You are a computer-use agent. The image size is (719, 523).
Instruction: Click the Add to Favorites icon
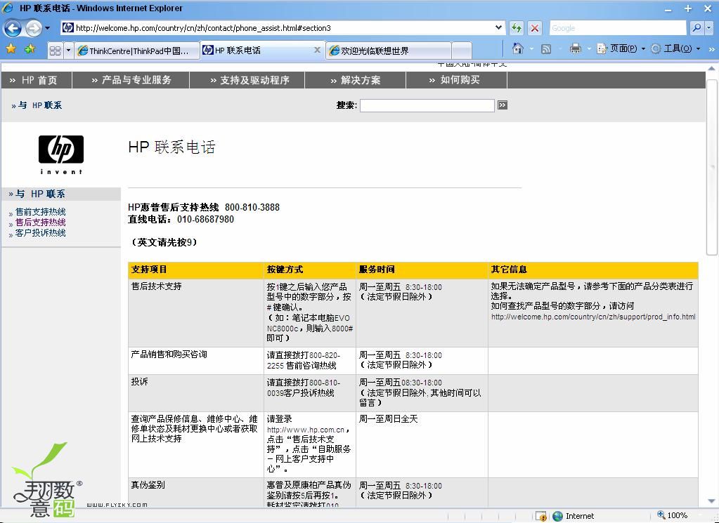click(30, 49)
